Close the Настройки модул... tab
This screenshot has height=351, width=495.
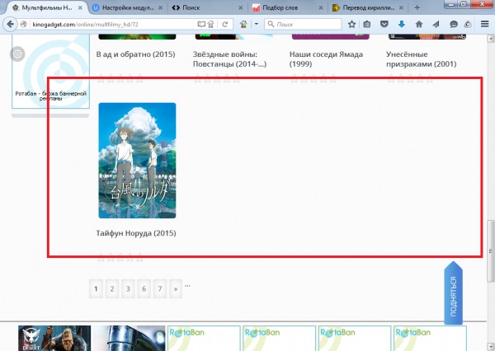160,8
